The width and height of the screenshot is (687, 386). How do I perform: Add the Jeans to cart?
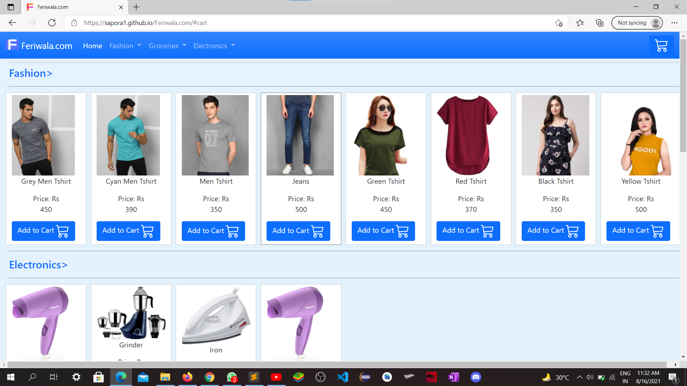pyautogui.click(x=298, y=231)
